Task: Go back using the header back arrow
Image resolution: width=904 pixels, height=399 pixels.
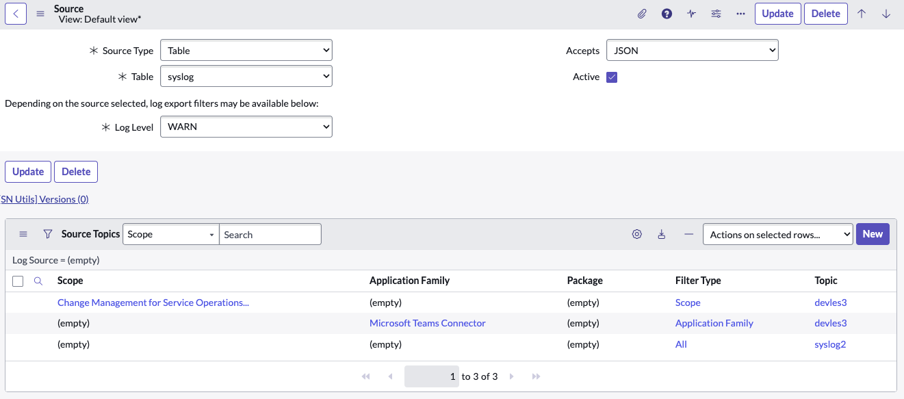Action: [16, 14]
